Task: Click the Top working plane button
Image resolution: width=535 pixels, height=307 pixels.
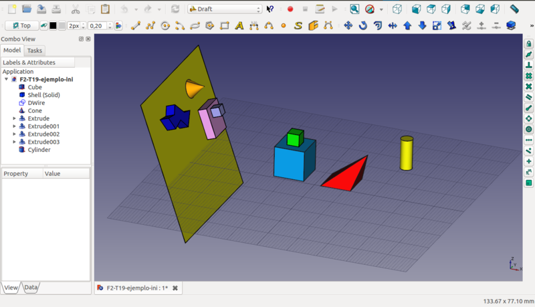Action: (x=21, y=26)
